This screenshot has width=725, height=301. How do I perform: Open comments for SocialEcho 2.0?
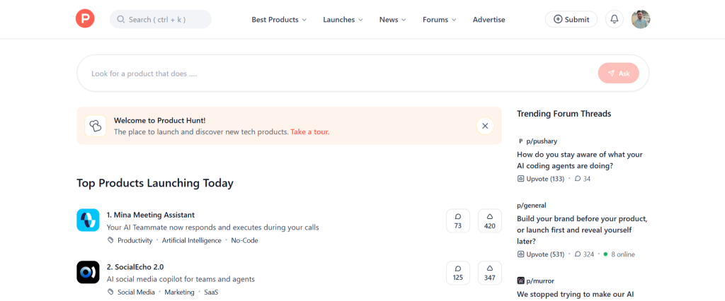458,273
